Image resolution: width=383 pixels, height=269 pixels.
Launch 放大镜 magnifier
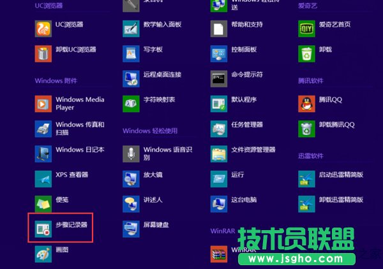[x=131, y=179]
